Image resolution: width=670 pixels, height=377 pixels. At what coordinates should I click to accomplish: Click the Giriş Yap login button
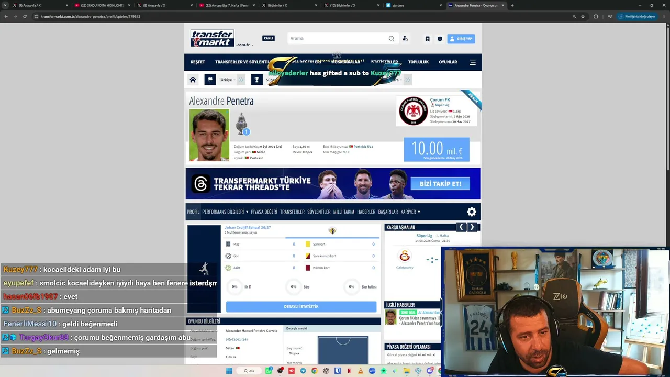(x=461, y=39)
